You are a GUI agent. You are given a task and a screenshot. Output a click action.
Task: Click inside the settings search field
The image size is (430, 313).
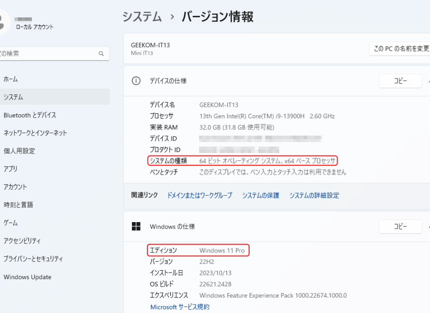pos(50,54)
